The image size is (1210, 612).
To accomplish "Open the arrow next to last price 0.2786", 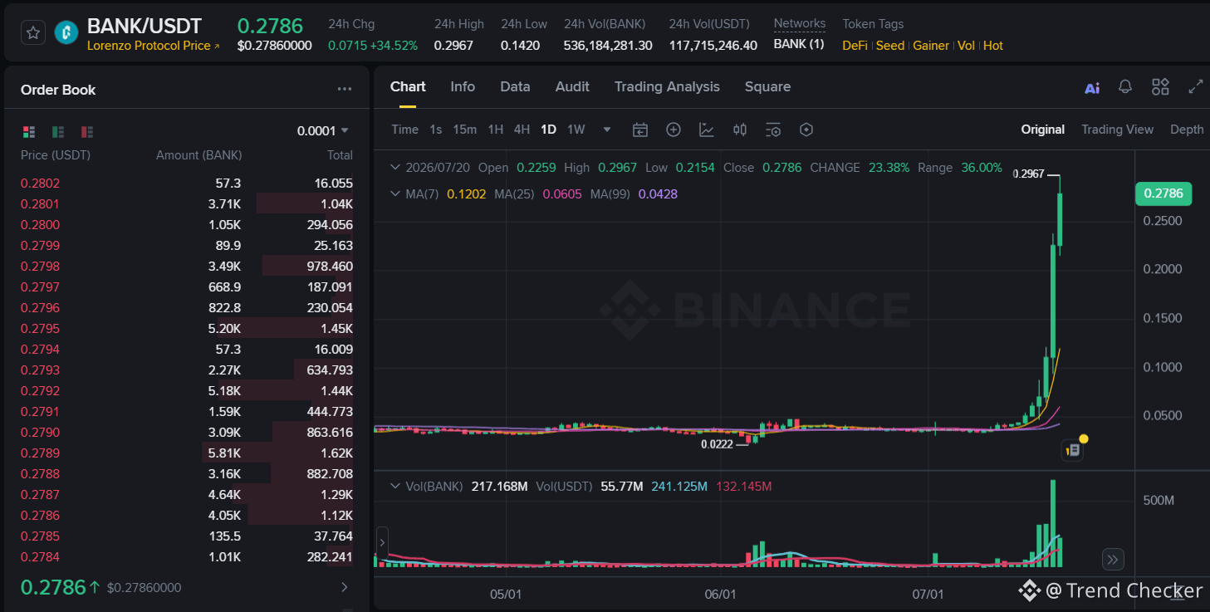I will coord(345,588).
